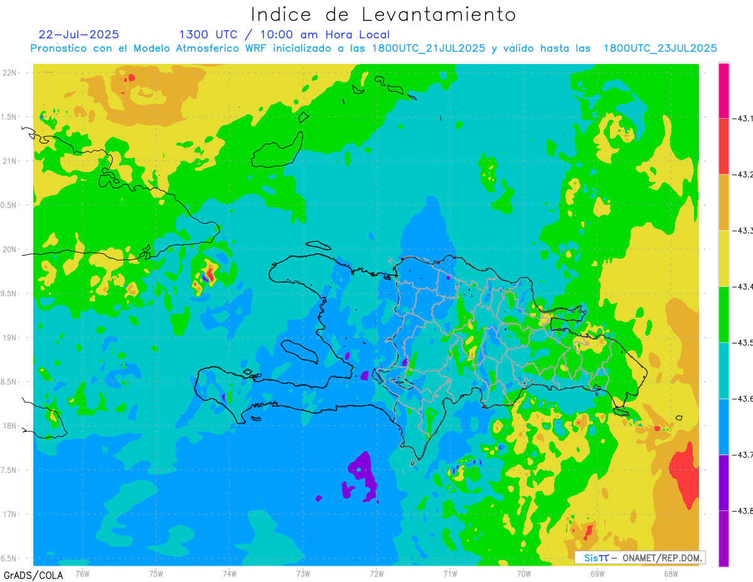Pick the magenta swatch at the colorbar top
Viewport: 753px width, 582px height.
pos(724,90)
